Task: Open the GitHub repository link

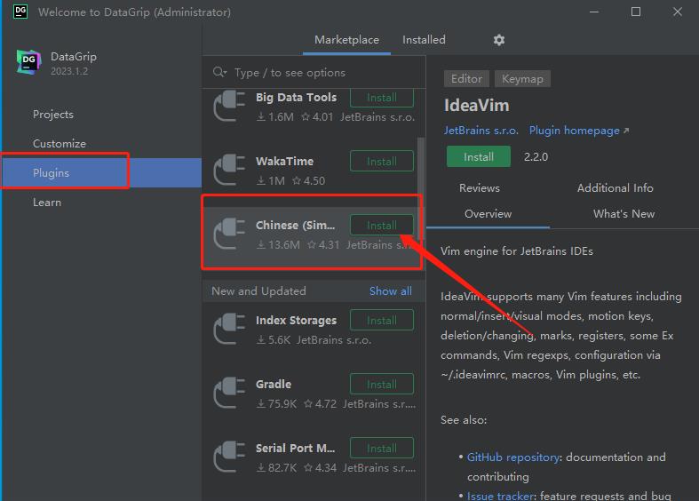Action: coord(513,457)
